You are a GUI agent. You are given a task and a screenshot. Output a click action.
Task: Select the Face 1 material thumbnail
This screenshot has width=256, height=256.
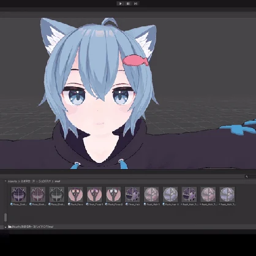tap(94, 194)
